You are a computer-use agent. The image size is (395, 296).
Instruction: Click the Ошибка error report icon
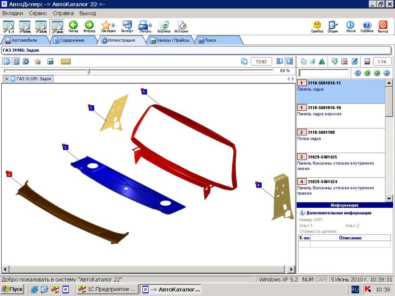coord(317,25)
